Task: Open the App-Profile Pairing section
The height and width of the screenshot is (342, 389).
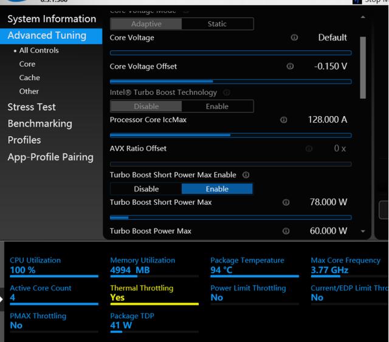Action: (x=50, y=157)
